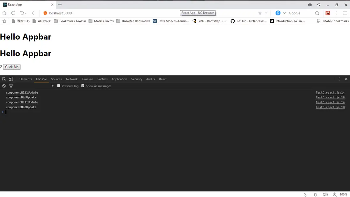This screenshot has height=197, width=350.
Task: Open the vertical dots browser menu
Action: 336,13
